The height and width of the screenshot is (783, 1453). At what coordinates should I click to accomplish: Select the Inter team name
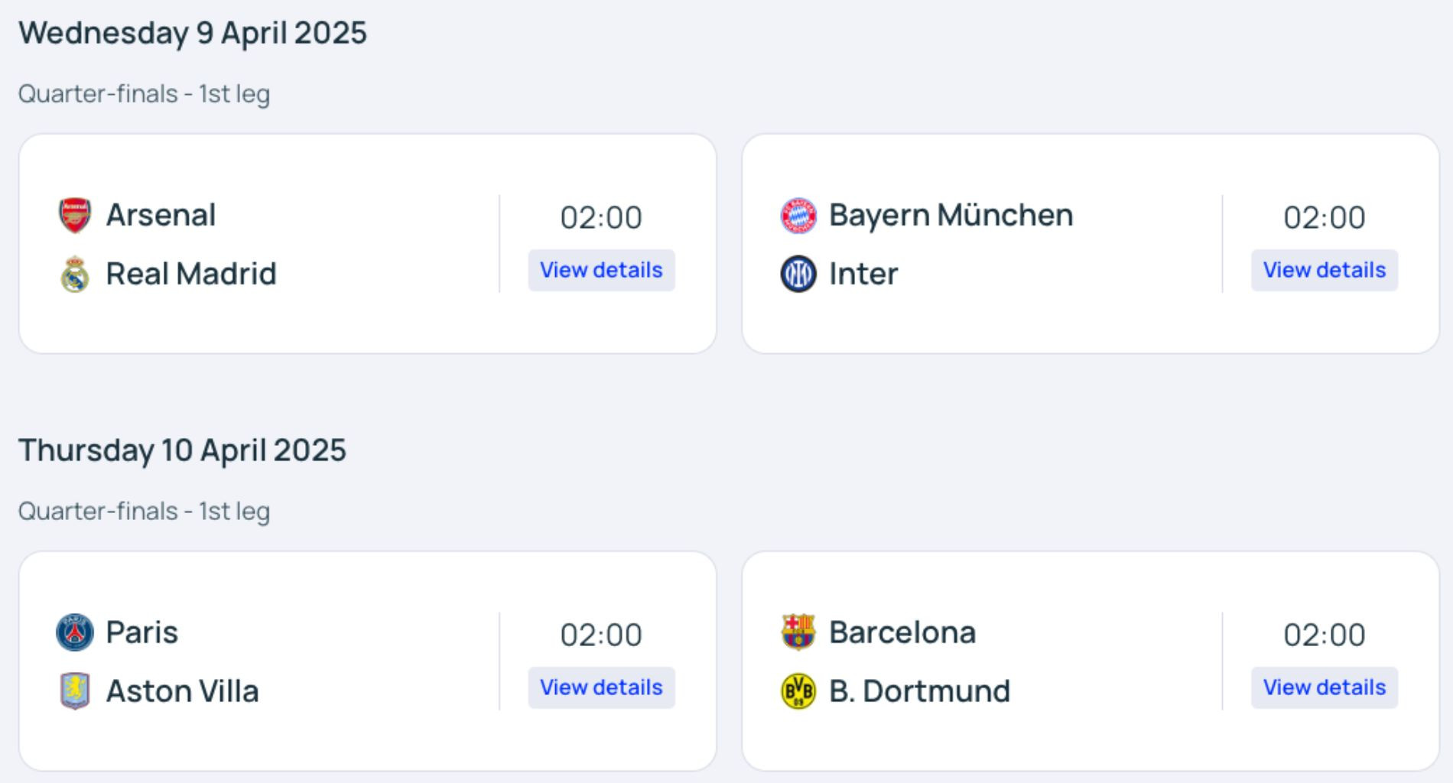coord(863,274)
